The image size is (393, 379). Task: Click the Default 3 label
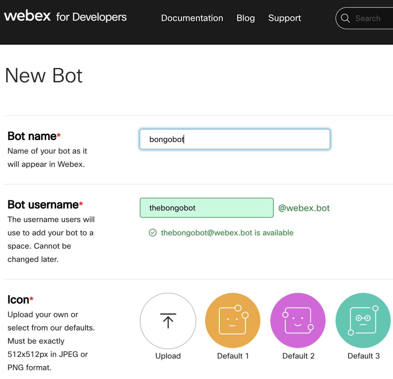click(x=364, y=356)
